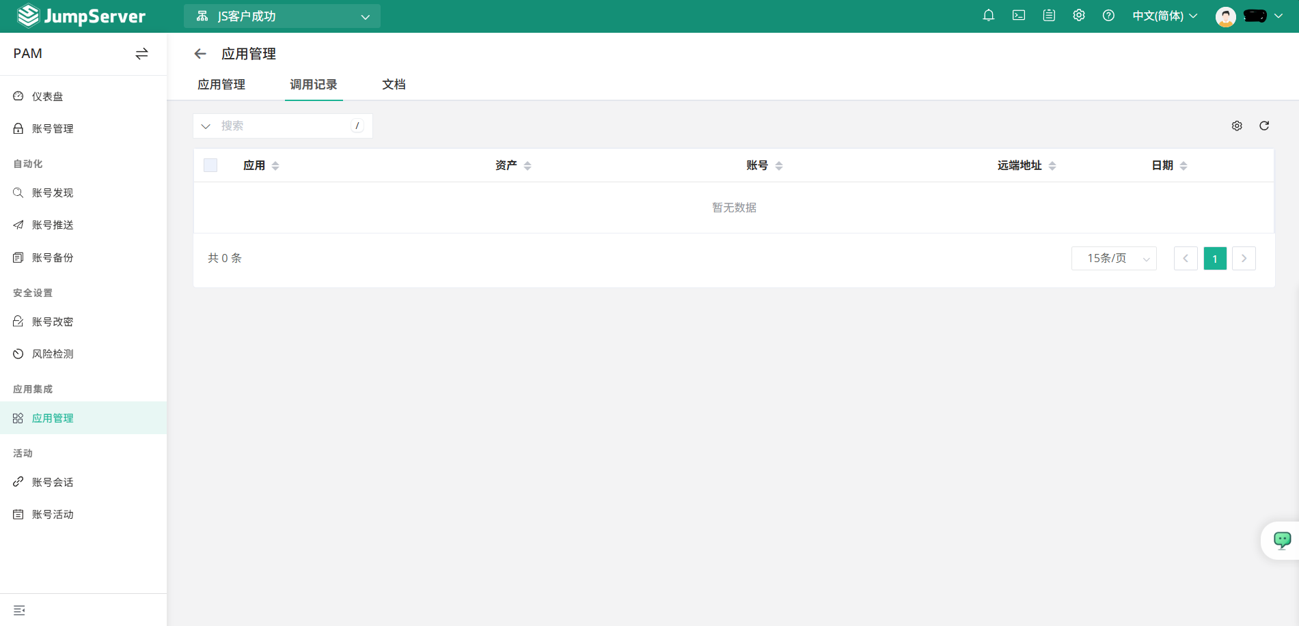1299x626 pixels.
Task: Toggle the select-all checkbox in table header
Action: [x=210, y=165]
